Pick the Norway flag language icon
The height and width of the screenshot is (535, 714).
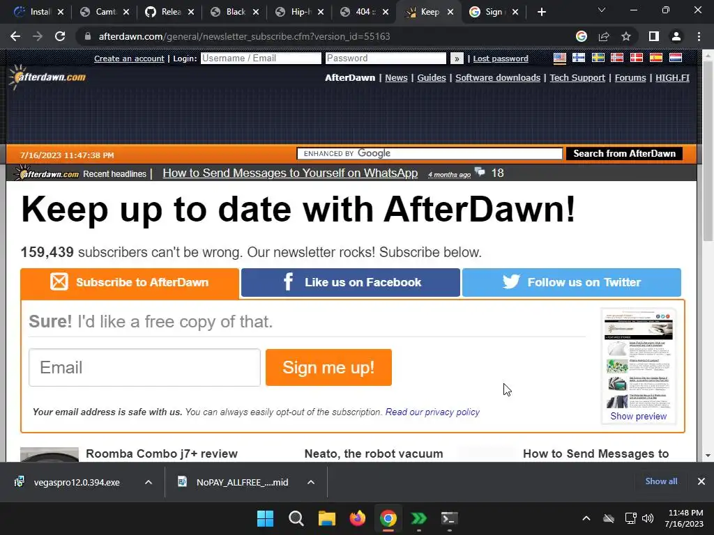tap(617, 58)
